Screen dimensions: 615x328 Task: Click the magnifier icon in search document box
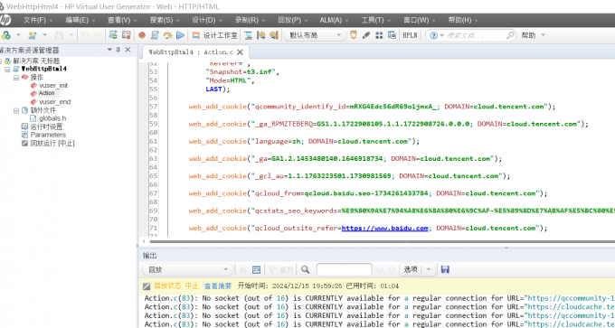point(510,35)
